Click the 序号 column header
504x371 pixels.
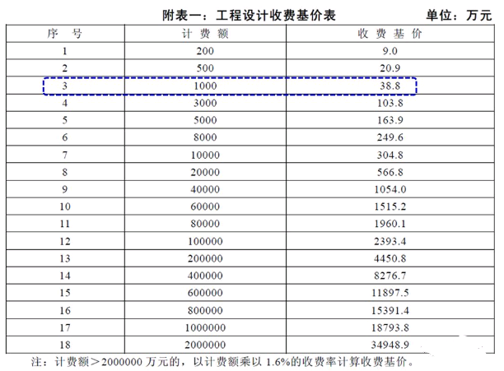tap(65, 34)
